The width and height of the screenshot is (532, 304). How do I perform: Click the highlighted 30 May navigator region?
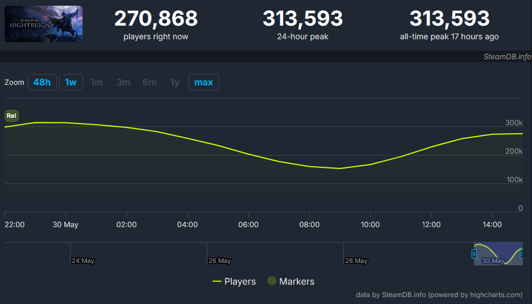click(x=498, y=254)
